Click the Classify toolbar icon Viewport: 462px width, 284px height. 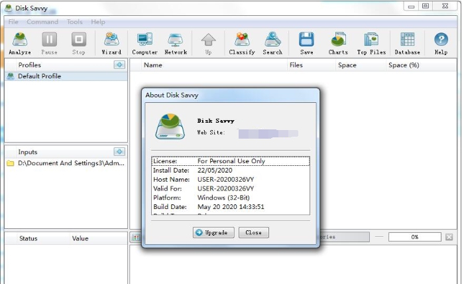242,42
